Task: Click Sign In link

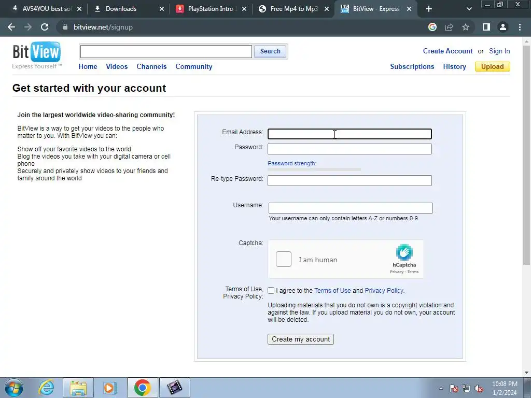Action: [x=499, y=51]
